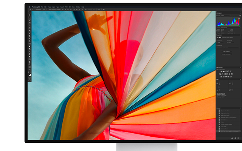Screen dimensions: 242x151
Task: Select the Lasso tool
Action: [29, 20]
